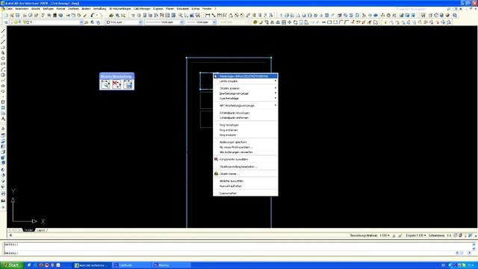Screen dimensions: 478x269
Task: Click discard changes icon with red X
Action: pyautogui.click(x=117, y=84)
